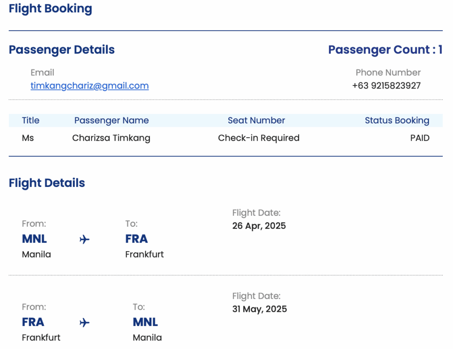Click the MNL departure code of first flight
453x349 pixels.
click(x=35, y=239)
